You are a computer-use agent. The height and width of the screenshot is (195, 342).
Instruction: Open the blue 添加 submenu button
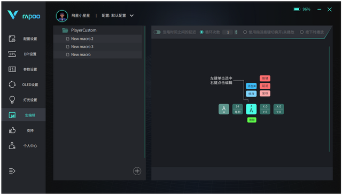[251, 86]
